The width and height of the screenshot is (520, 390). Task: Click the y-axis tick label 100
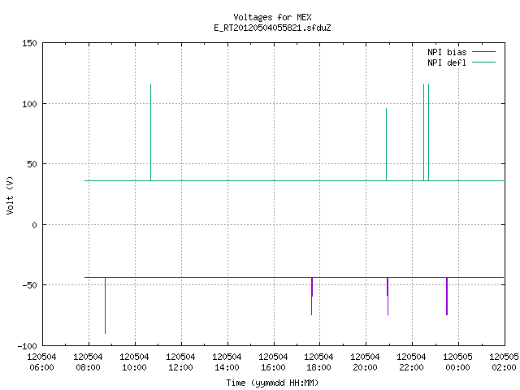point(29,104)
